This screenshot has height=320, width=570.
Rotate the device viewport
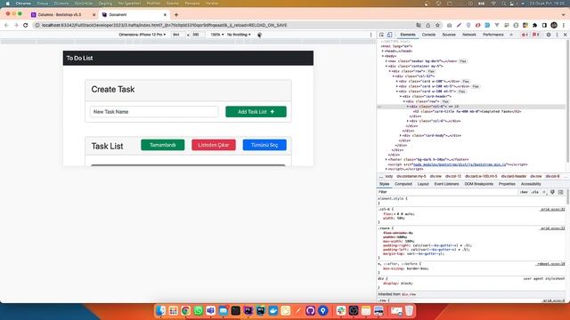point(259,35)
